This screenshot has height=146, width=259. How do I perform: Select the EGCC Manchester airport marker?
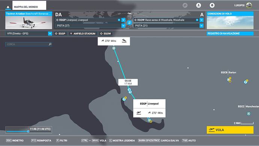pos(248,114)
